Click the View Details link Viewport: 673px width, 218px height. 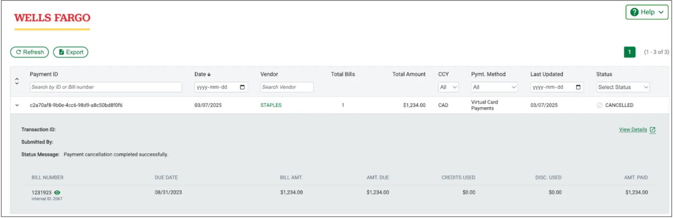633,130
